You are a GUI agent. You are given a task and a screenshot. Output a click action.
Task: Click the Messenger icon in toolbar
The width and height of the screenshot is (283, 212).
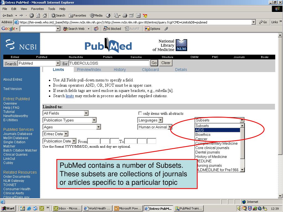point(145,15)
